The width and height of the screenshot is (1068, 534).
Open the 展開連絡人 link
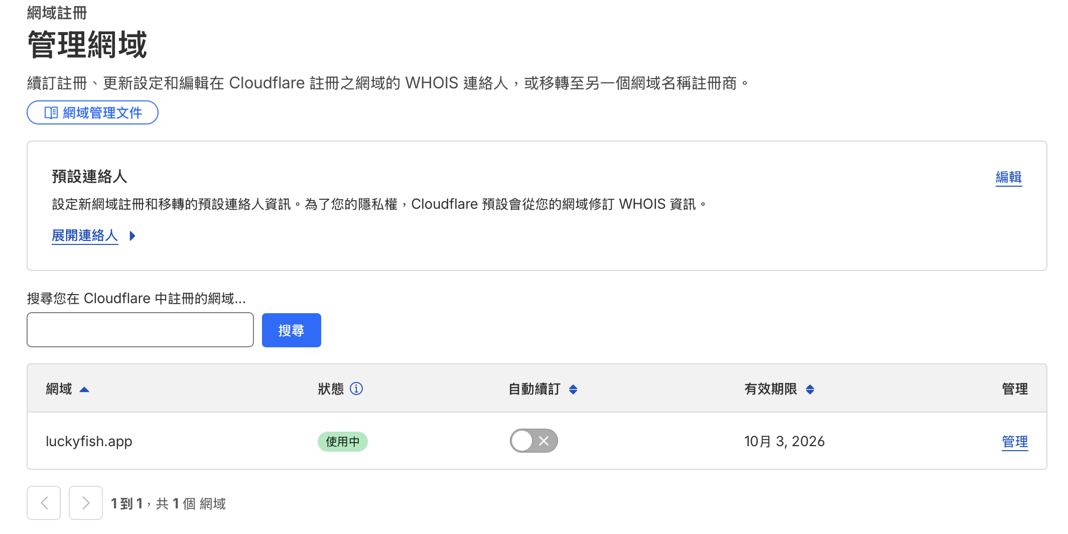85,235
